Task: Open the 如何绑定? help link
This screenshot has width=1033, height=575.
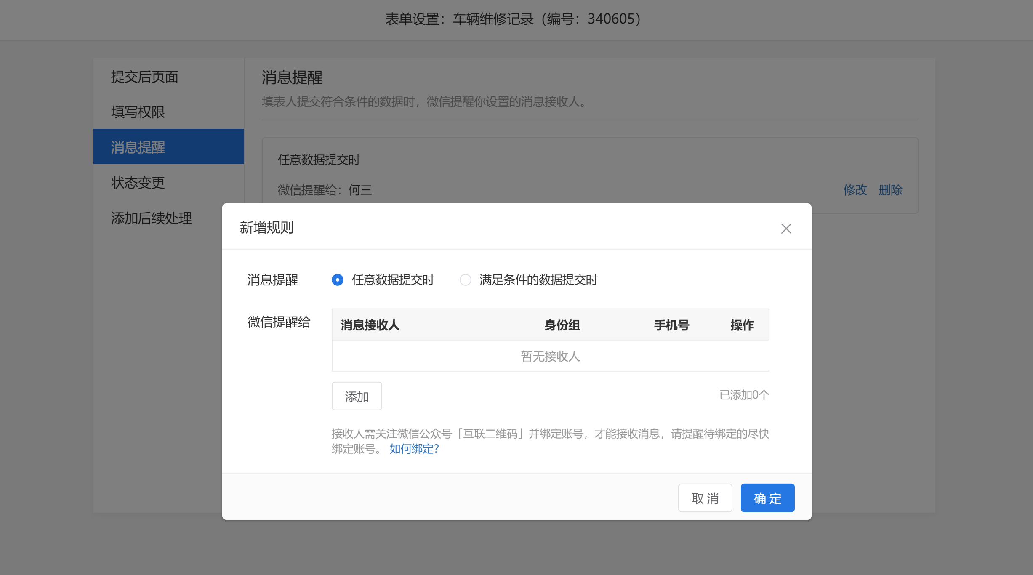Action: [414, 449]
